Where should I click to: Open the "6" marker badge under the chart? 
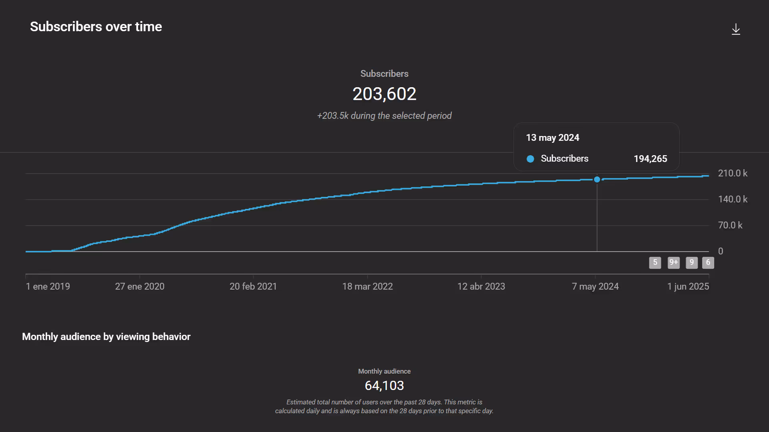pos(708,263)
